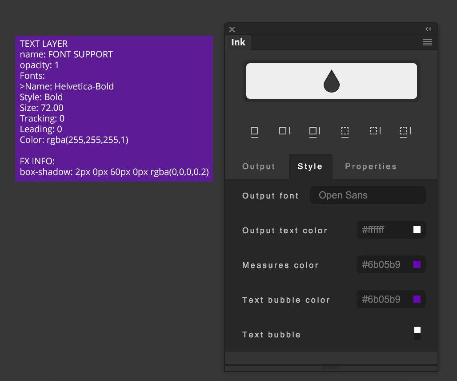Click the Output font field with Open Sans
Image resolution: width=457 pixels, height=381 pixels.
pos(368,195)
